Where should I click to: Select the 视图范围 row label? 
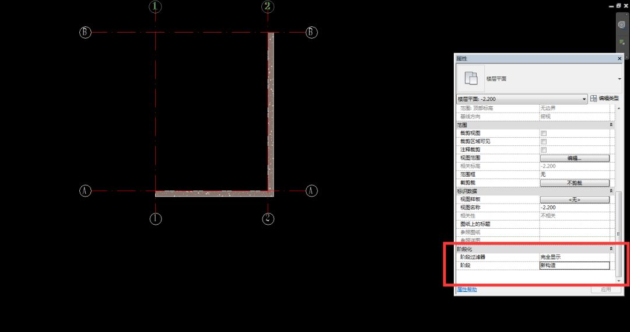tap(470, 158)
